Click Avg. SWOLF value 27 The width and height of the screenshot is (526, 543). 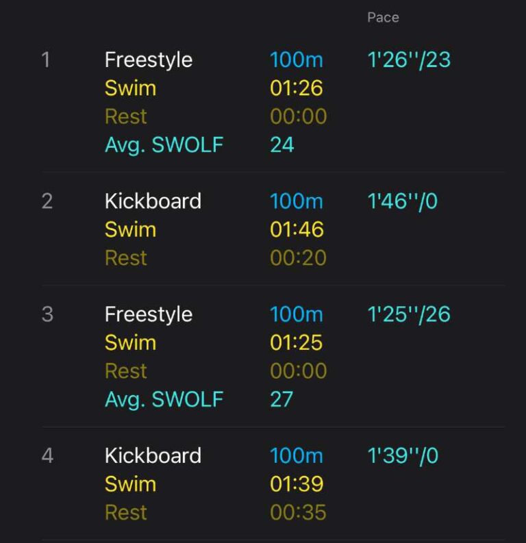[281, 399]
